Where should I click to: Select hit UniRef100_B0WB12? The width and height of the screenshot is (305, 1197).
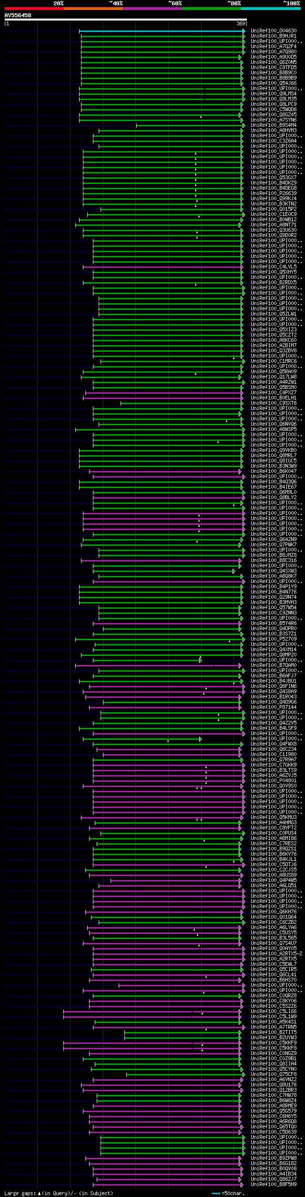[x=274, y=220]
